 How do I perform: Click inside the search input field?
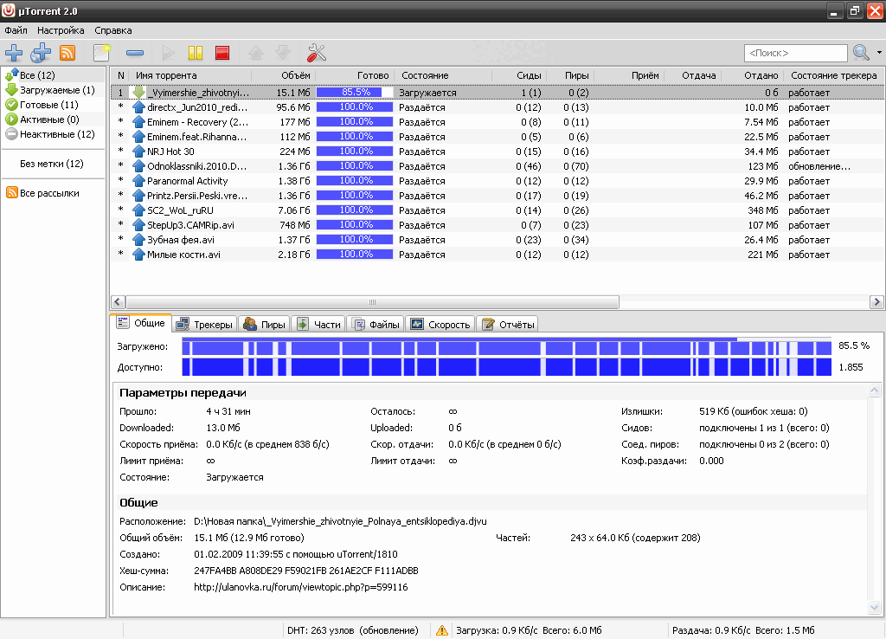tap(794, 53)
